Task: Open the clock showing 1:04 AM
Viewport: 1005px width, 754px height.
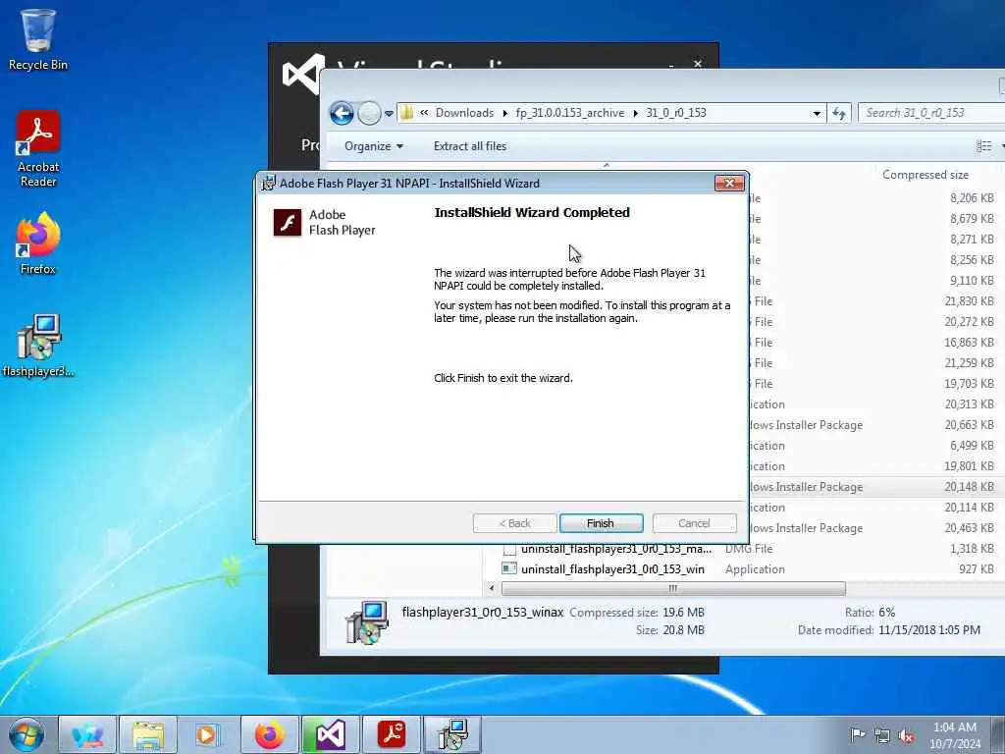Action: (x=954, y=735)
